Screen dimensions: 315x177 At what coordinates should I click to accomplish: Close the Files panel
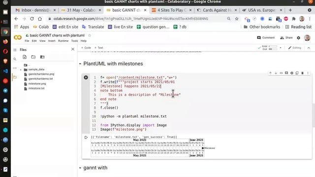(x=73, y=49)
